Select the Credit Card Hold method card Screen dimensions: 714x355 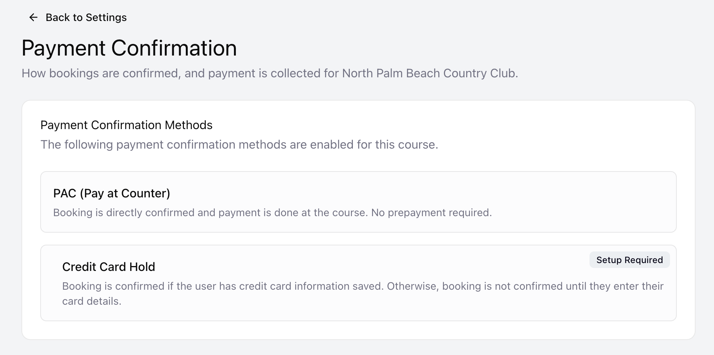point(358,283)
